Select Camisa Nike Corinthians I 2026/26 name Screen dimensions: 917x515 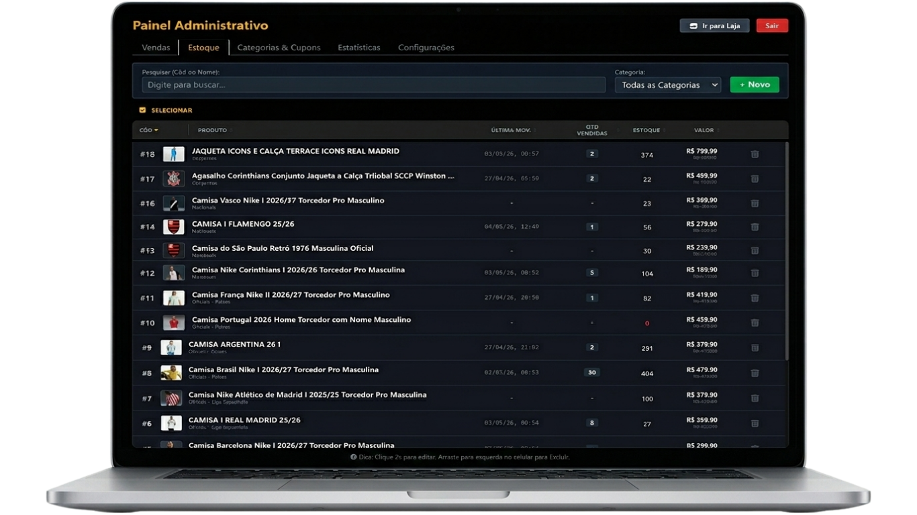click(x=298, y=270)
